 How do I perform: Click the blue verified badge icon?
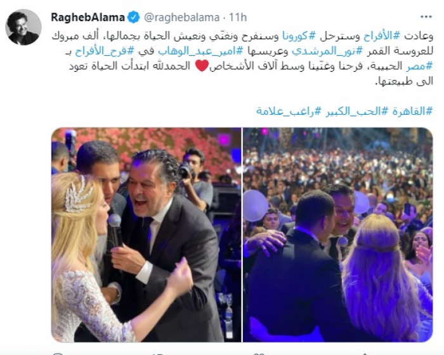(133, 18)
